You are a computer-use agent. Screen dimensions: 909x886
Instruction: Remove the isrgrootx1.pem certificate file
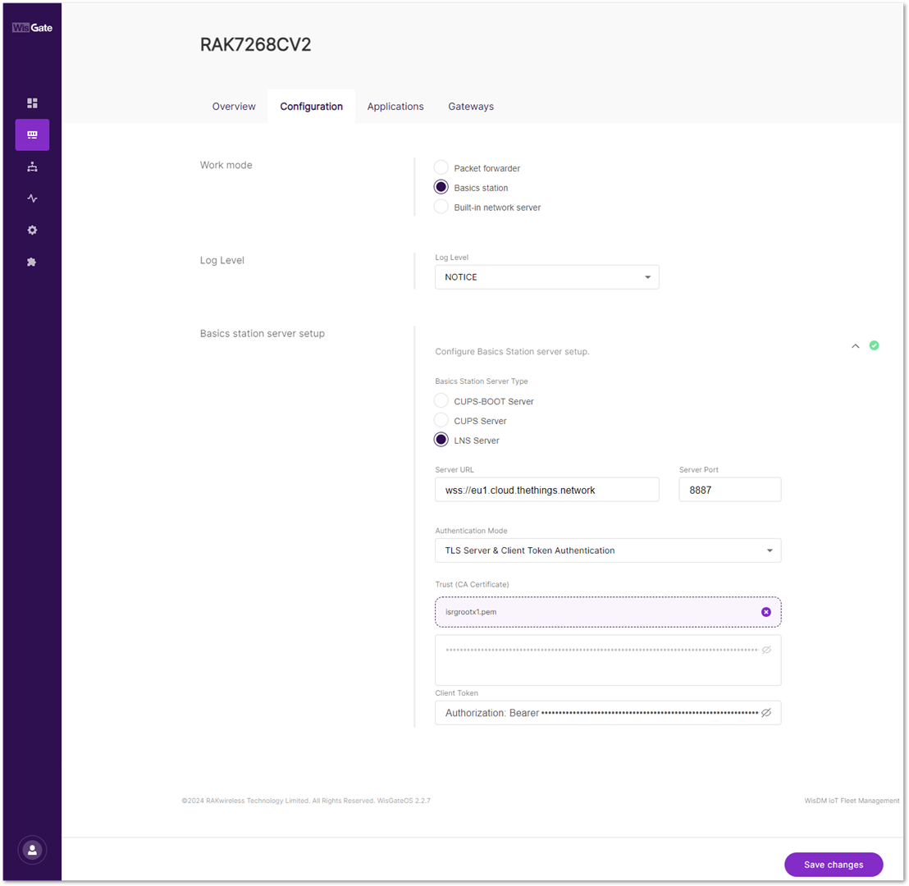point(766,612)
